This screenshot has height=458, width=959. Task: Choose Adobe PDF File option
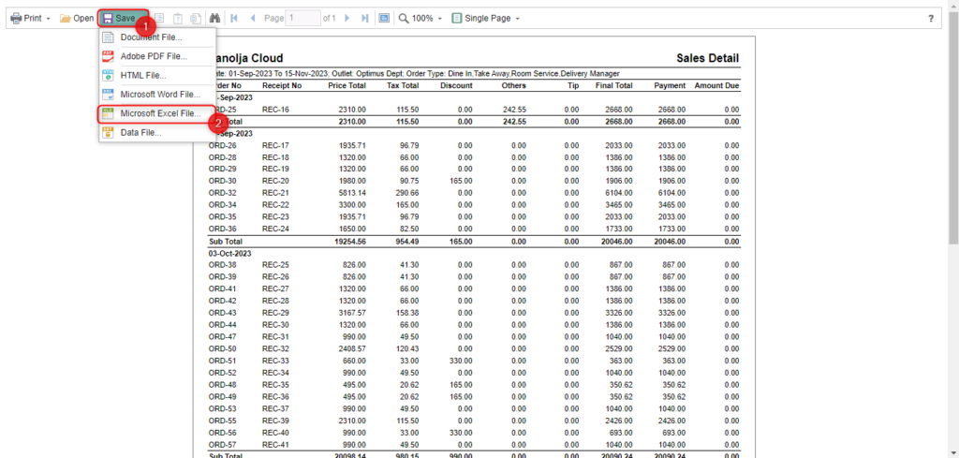157,56
